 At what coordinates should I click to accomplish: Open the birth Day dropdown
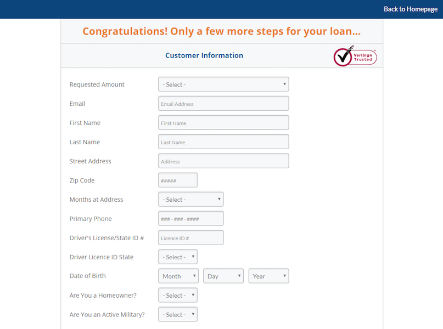coord(223,276)
